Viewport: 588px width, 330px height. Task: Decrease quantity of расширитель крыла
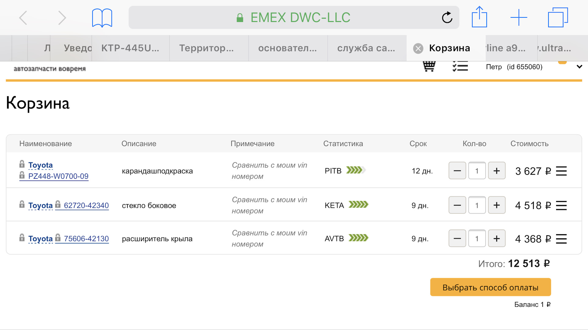pos(457,238)
